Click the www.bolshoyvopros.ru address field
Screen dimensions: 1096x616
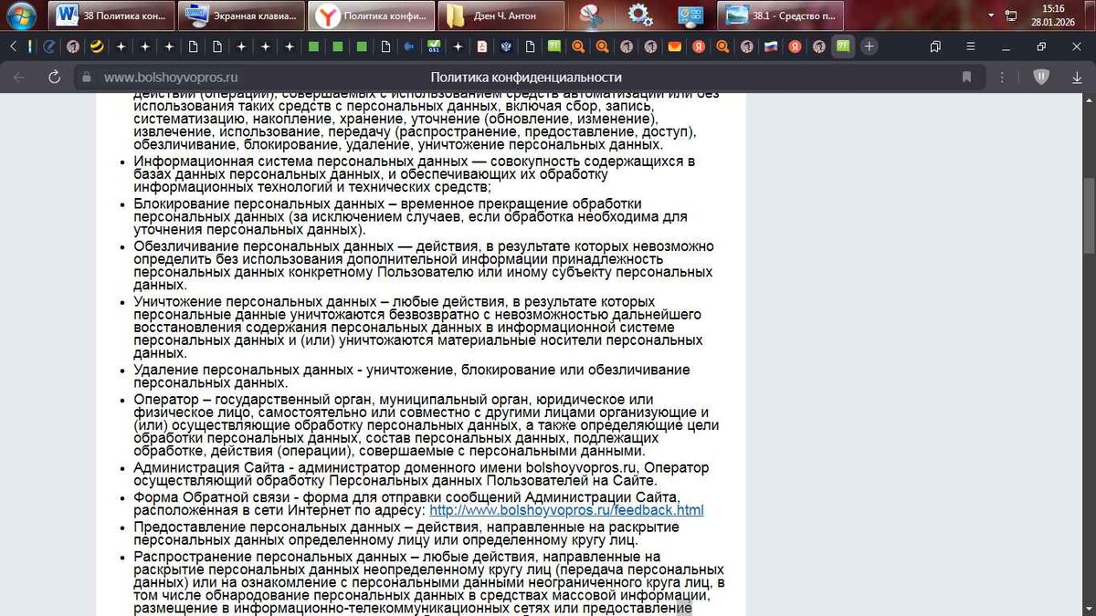(x=171, y=78)
